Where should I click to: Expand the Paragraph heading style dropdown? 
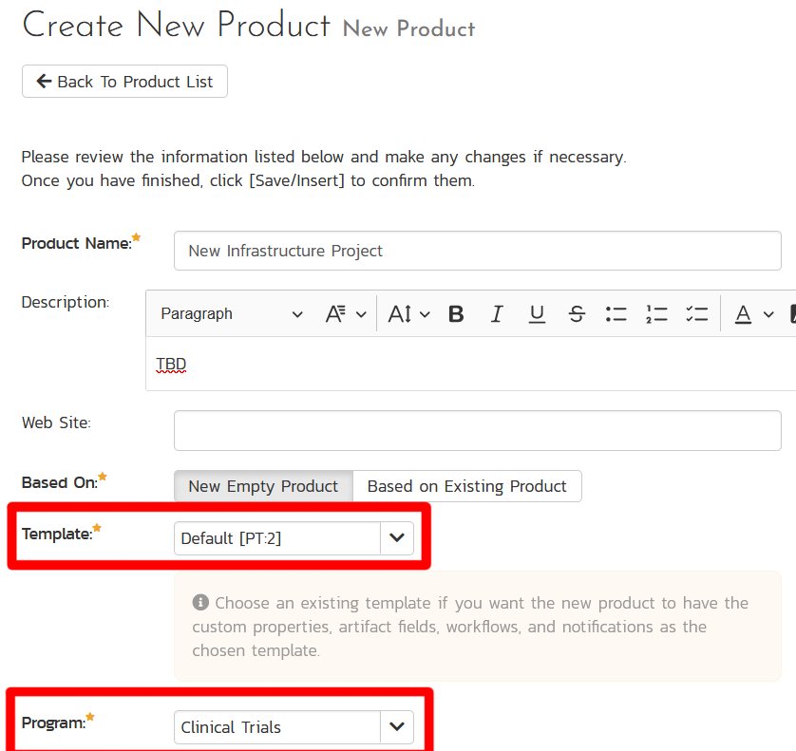point(232,314)
